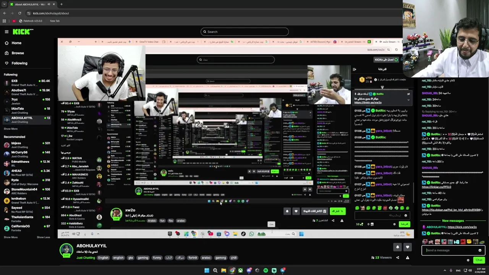This screenshot has height=275, width=489.
Task: Open the browser apps grid icon
Action: (x=4, y=21)
